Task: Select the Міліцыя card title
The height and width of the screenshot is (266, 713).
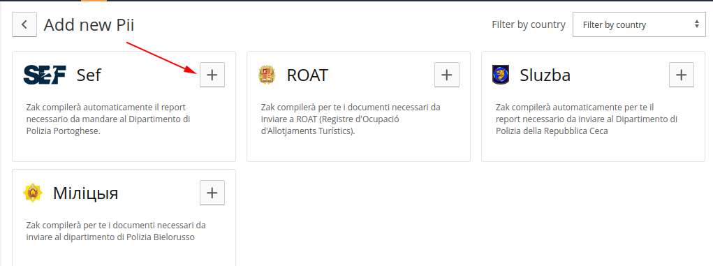Action: pyautogui.click(x=85, y=193)
